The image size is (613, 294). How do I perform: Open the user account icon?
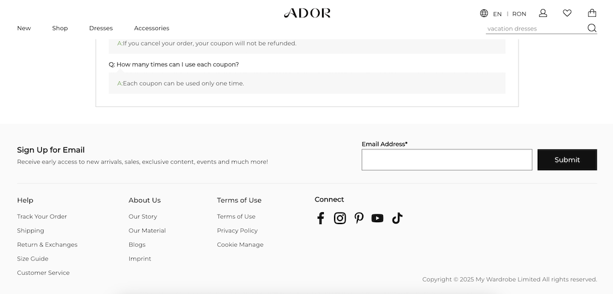click(x=543, y=13)
